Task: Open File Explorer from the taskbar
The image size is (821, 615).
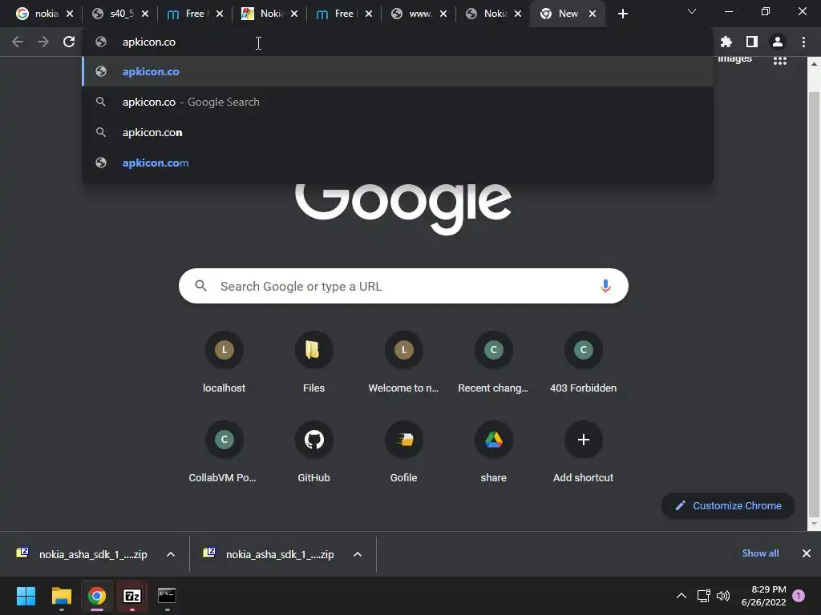Action: 61,596
